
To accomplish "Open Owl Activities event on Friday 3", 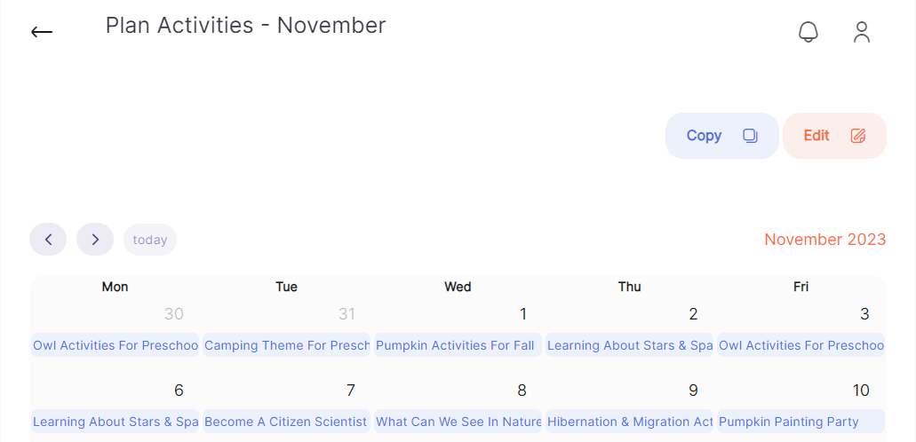I will click(x=801, y=345).
